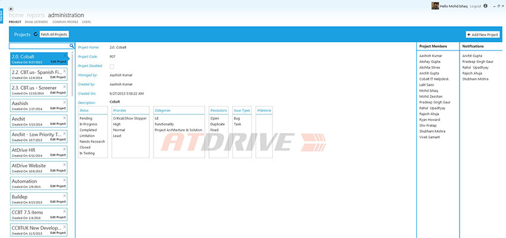Click the Functionality category entry
The height and width of the screenshot is (238, 506).
tap(164, 124)
